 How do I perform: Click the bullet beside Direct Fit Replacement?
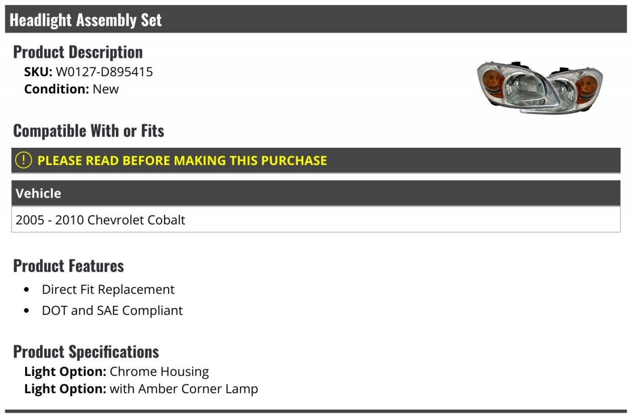(x=27, y=290)
